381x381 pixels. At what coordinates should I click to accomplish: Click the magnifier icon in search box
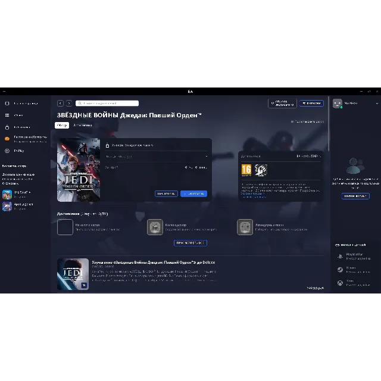(80, 103)
